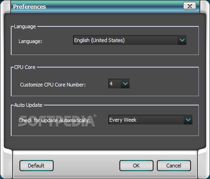The width and height of the screenshot is (210, 179).
Task: Click the 'Check for Update Automatically:' label
Action: pyautogui.click(x=55, y=120)
